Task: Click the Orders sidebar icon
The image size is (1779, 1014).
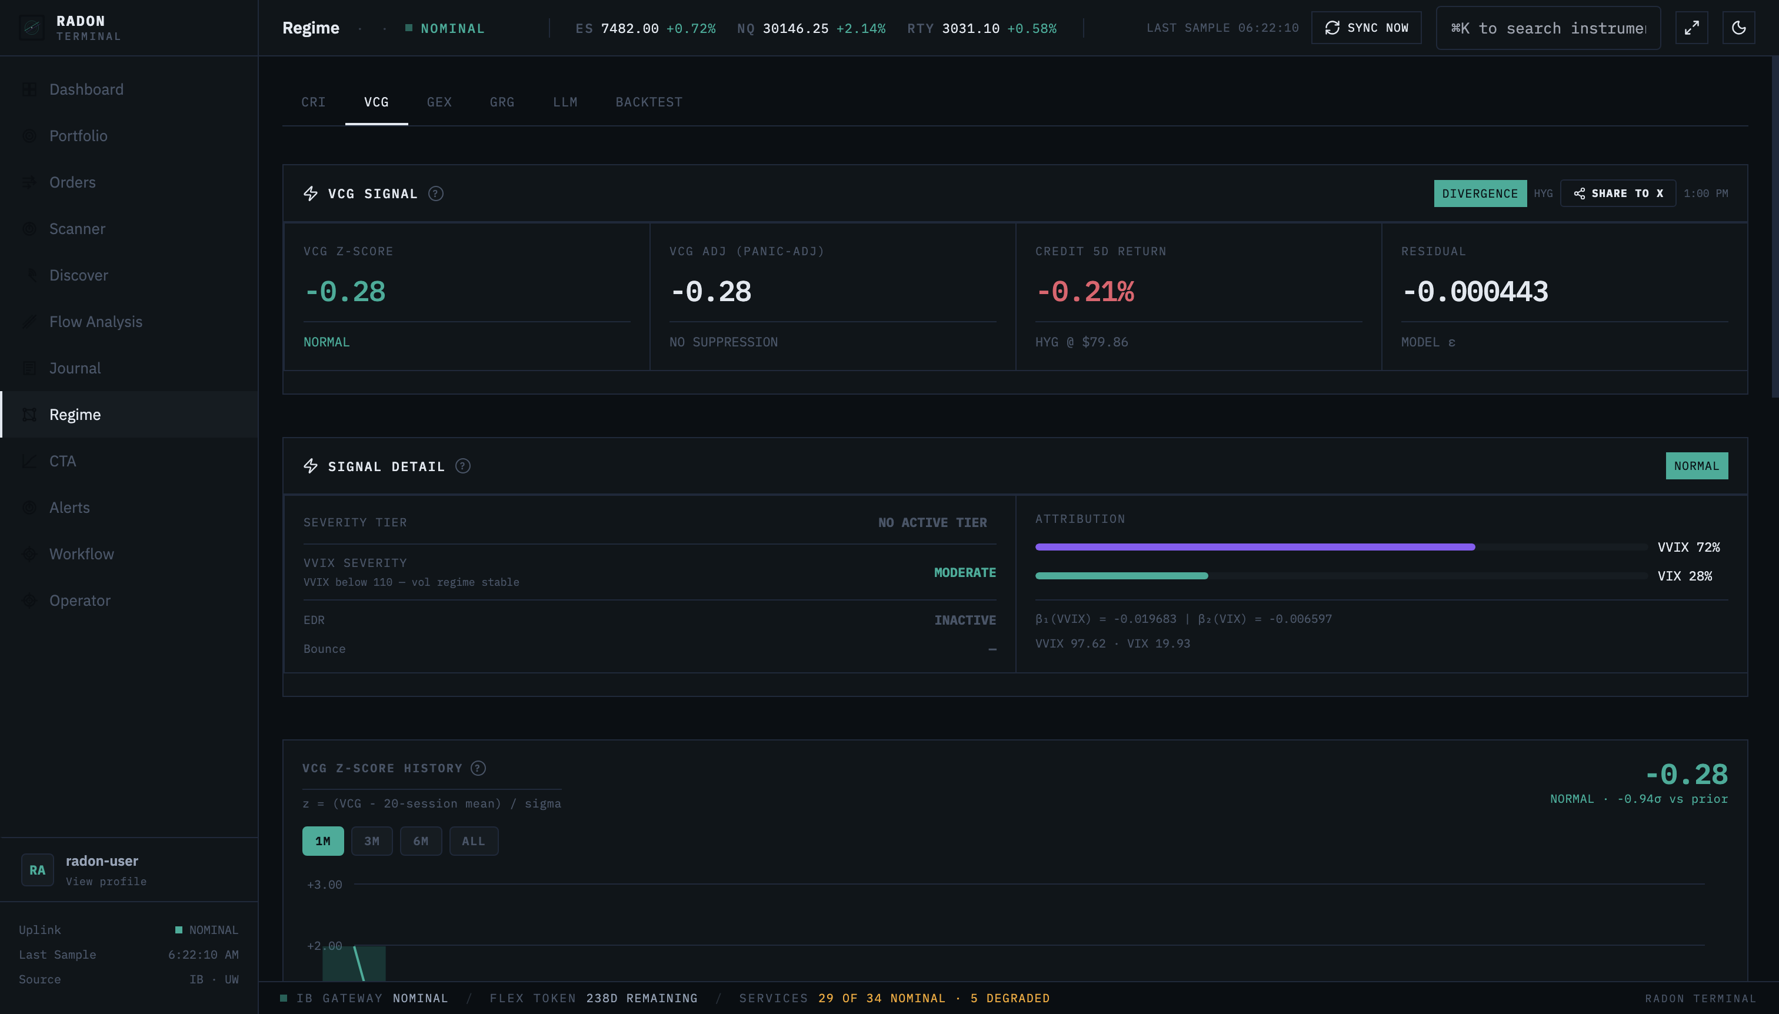Action: [x=29, y=182]
